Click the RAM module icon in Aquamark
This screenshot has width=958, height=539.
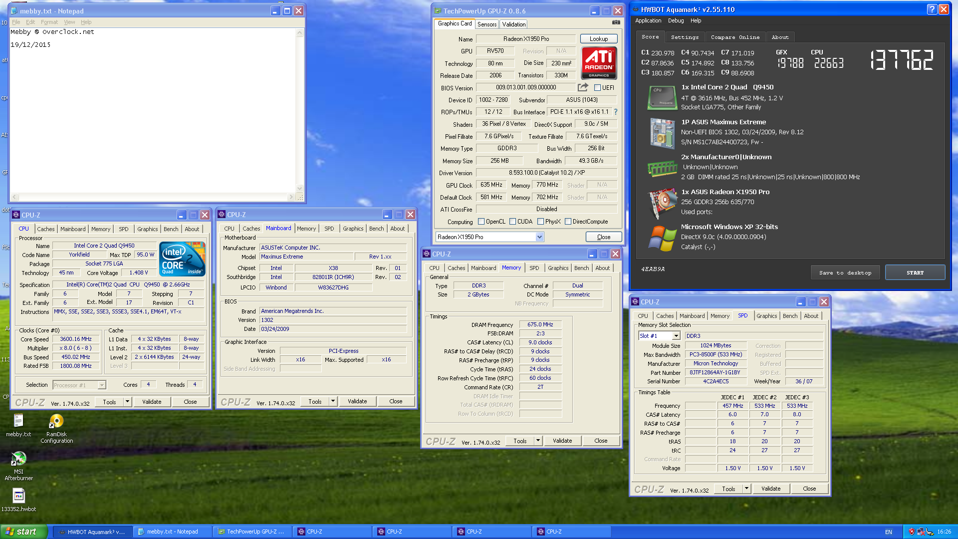click(662, 169)
